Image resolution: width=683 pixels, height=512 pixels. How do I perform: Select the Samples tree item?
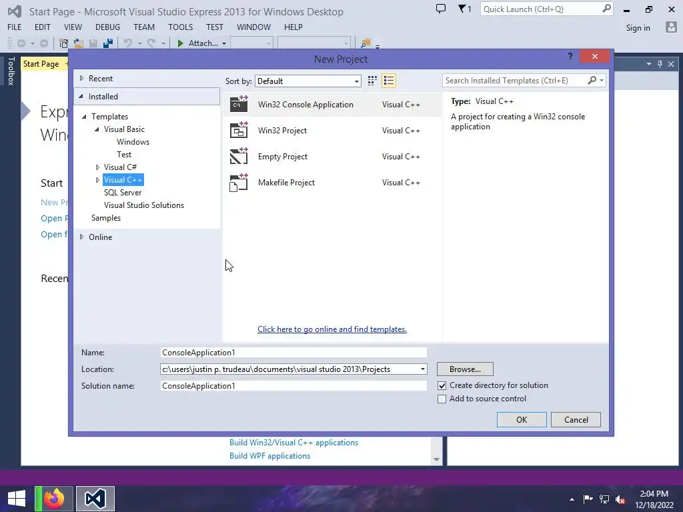click(x=106, y=218)
